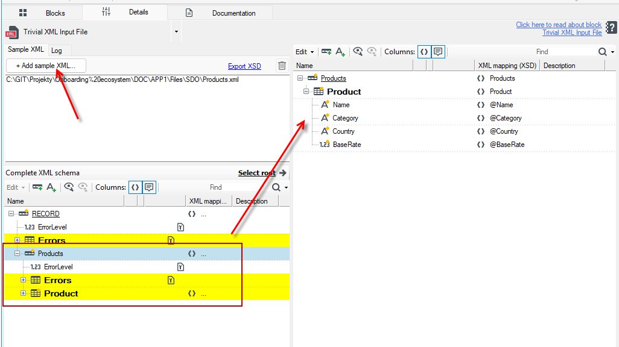This screenshot has width=619, height=347.
Task: Click Add sample XML button
Action: 46,66
